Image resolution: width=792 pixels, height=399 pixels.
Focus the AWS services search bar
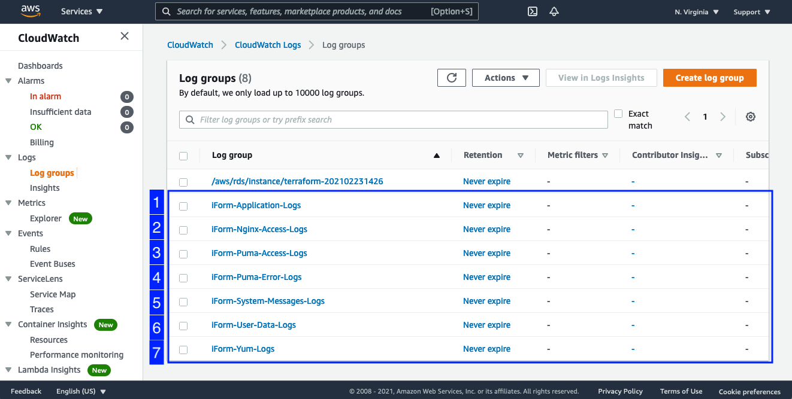click(317, 11)
